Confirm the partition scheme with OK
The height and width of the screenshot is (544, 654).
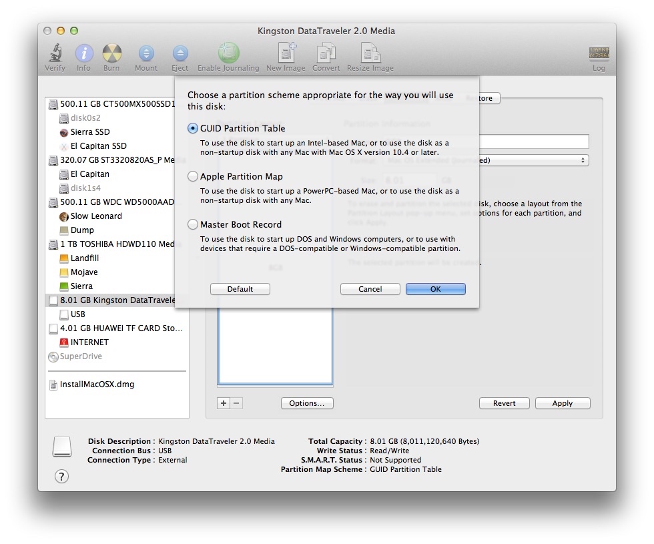(x=435, y=289)
